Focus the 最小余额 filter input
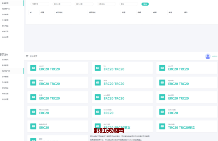The width and height of the screenshot is (218, 141). click(62, 4)
